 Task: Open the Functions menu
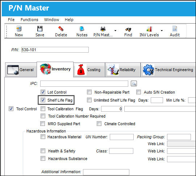pyautogui.click(x=29, y=20)
